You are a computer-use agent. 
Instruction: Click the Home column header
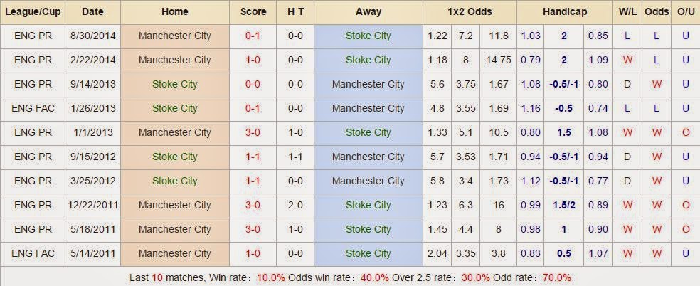[174, 11]
